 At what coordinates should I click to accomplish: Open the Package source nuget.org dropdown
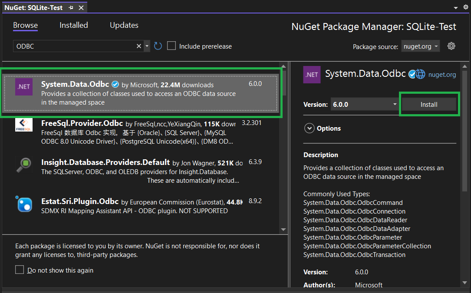point(421,46)
